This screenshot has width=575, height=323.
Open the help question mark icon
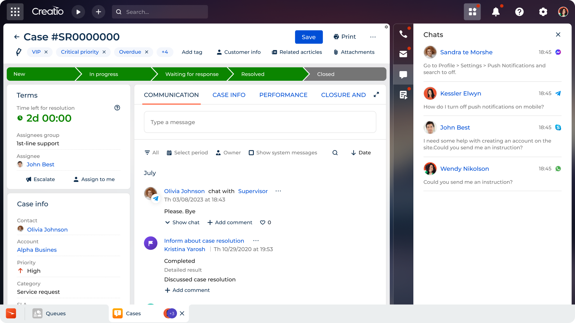coord(519,12)
